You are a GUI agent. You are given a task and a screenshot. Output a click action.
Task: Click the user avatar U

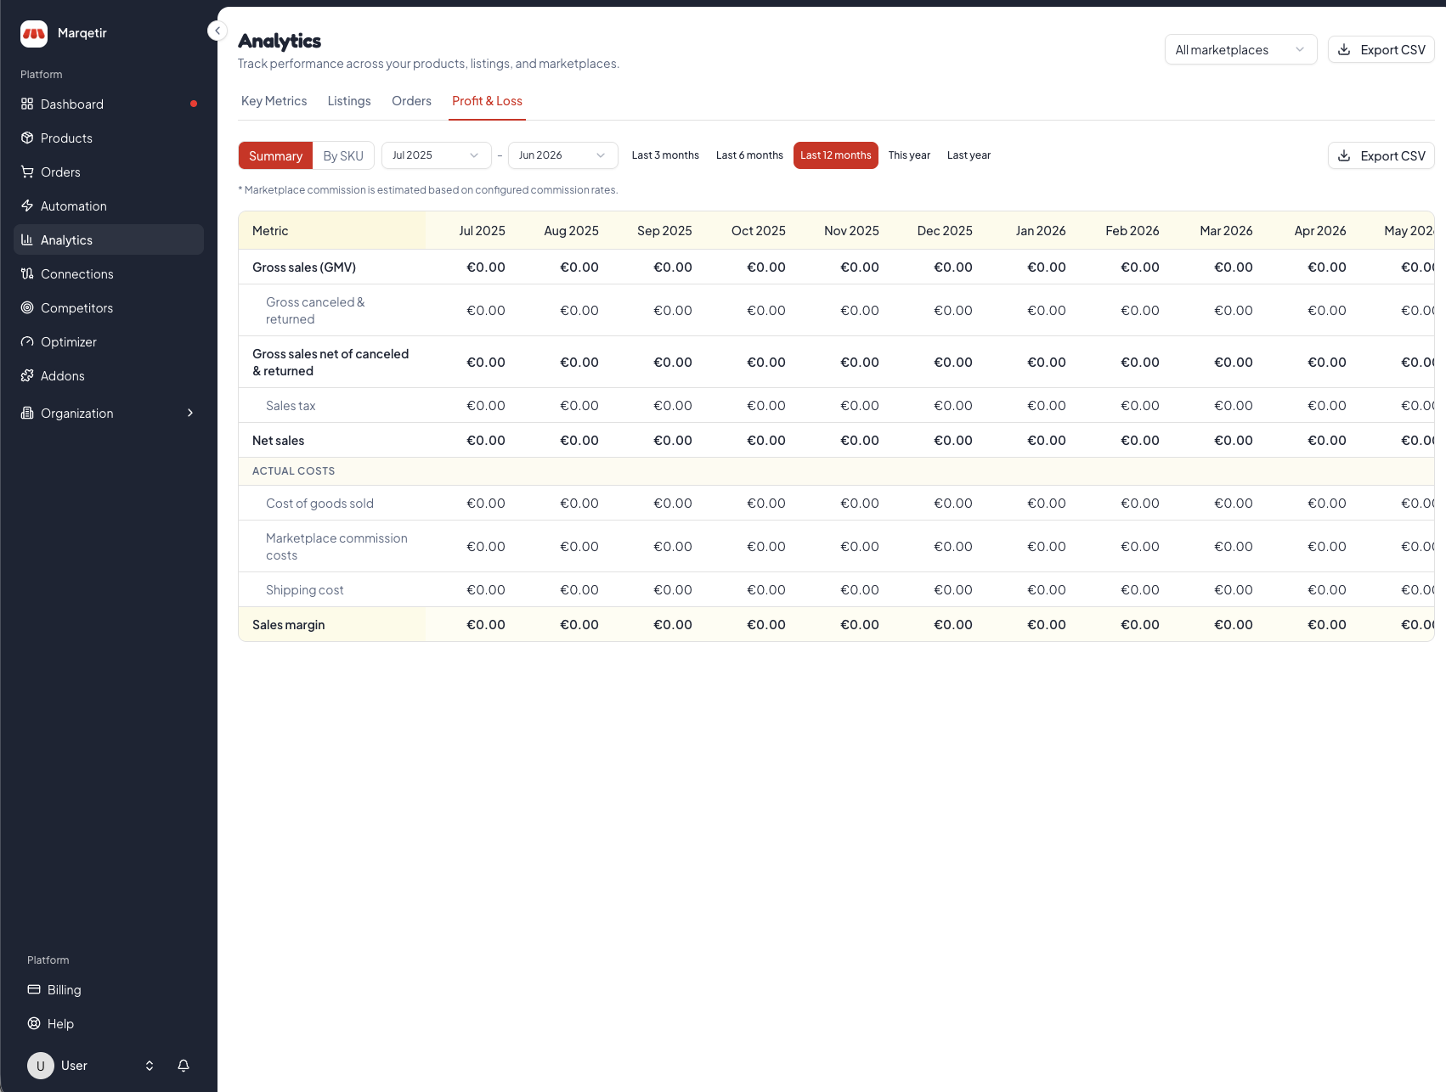[x=41, y=1066]
